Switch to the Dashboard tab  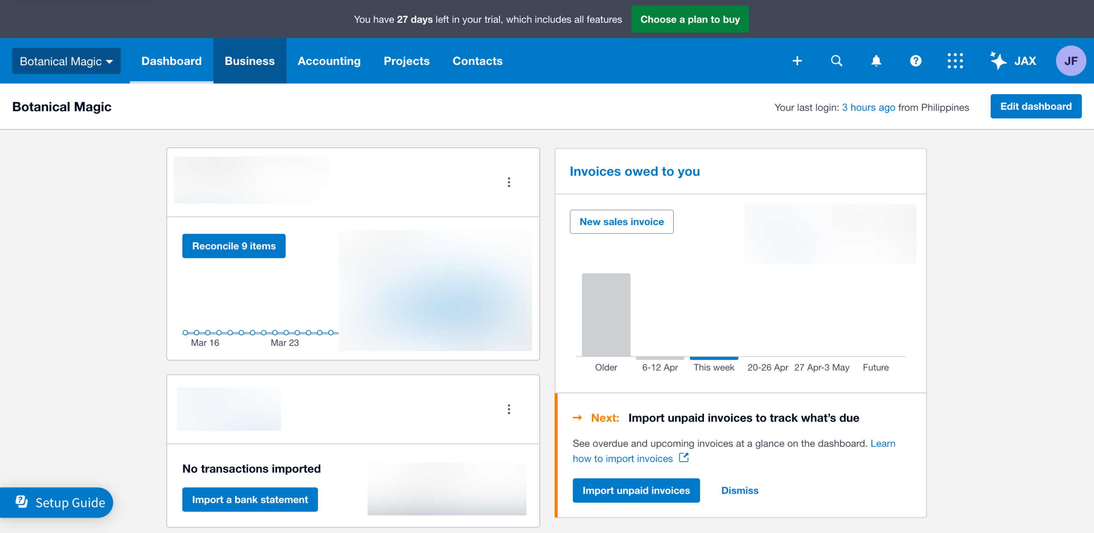[x=171, y=61]
